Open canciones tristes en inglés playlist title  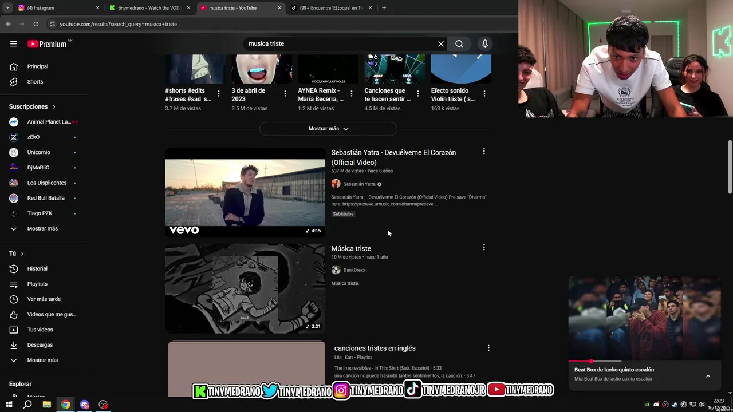click(375, 348)
